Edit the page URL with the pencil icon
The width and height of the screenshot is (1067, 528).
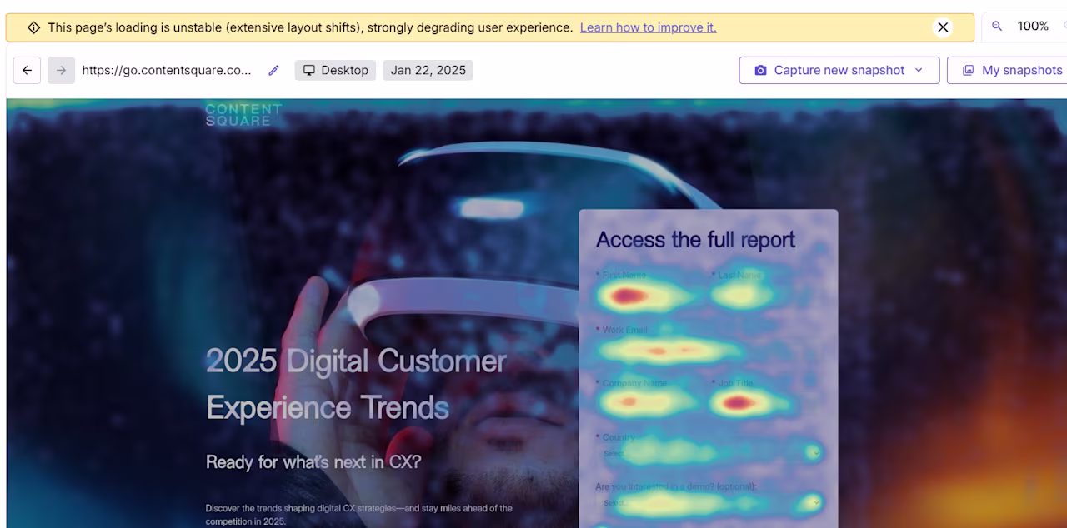point(273,70)
